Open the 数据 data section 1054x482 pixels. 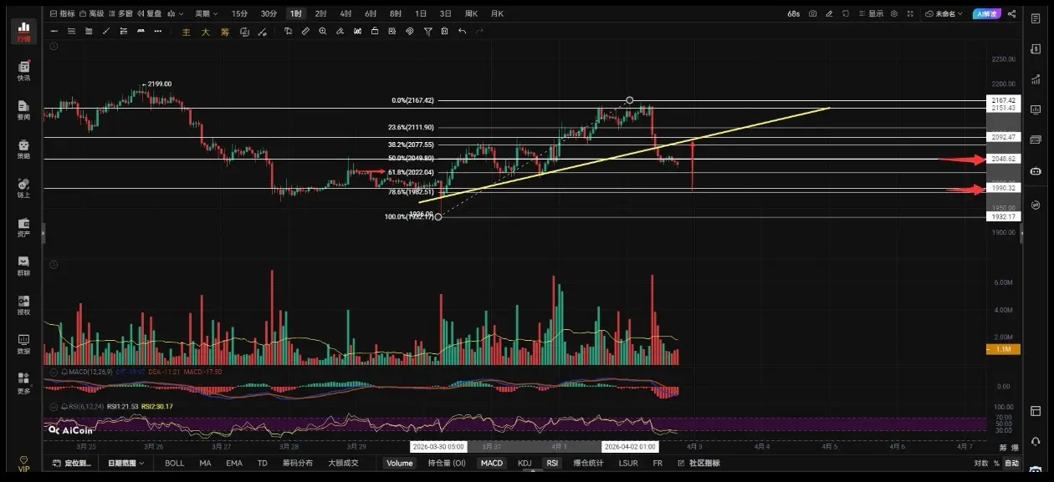click(x=23, y=344)
